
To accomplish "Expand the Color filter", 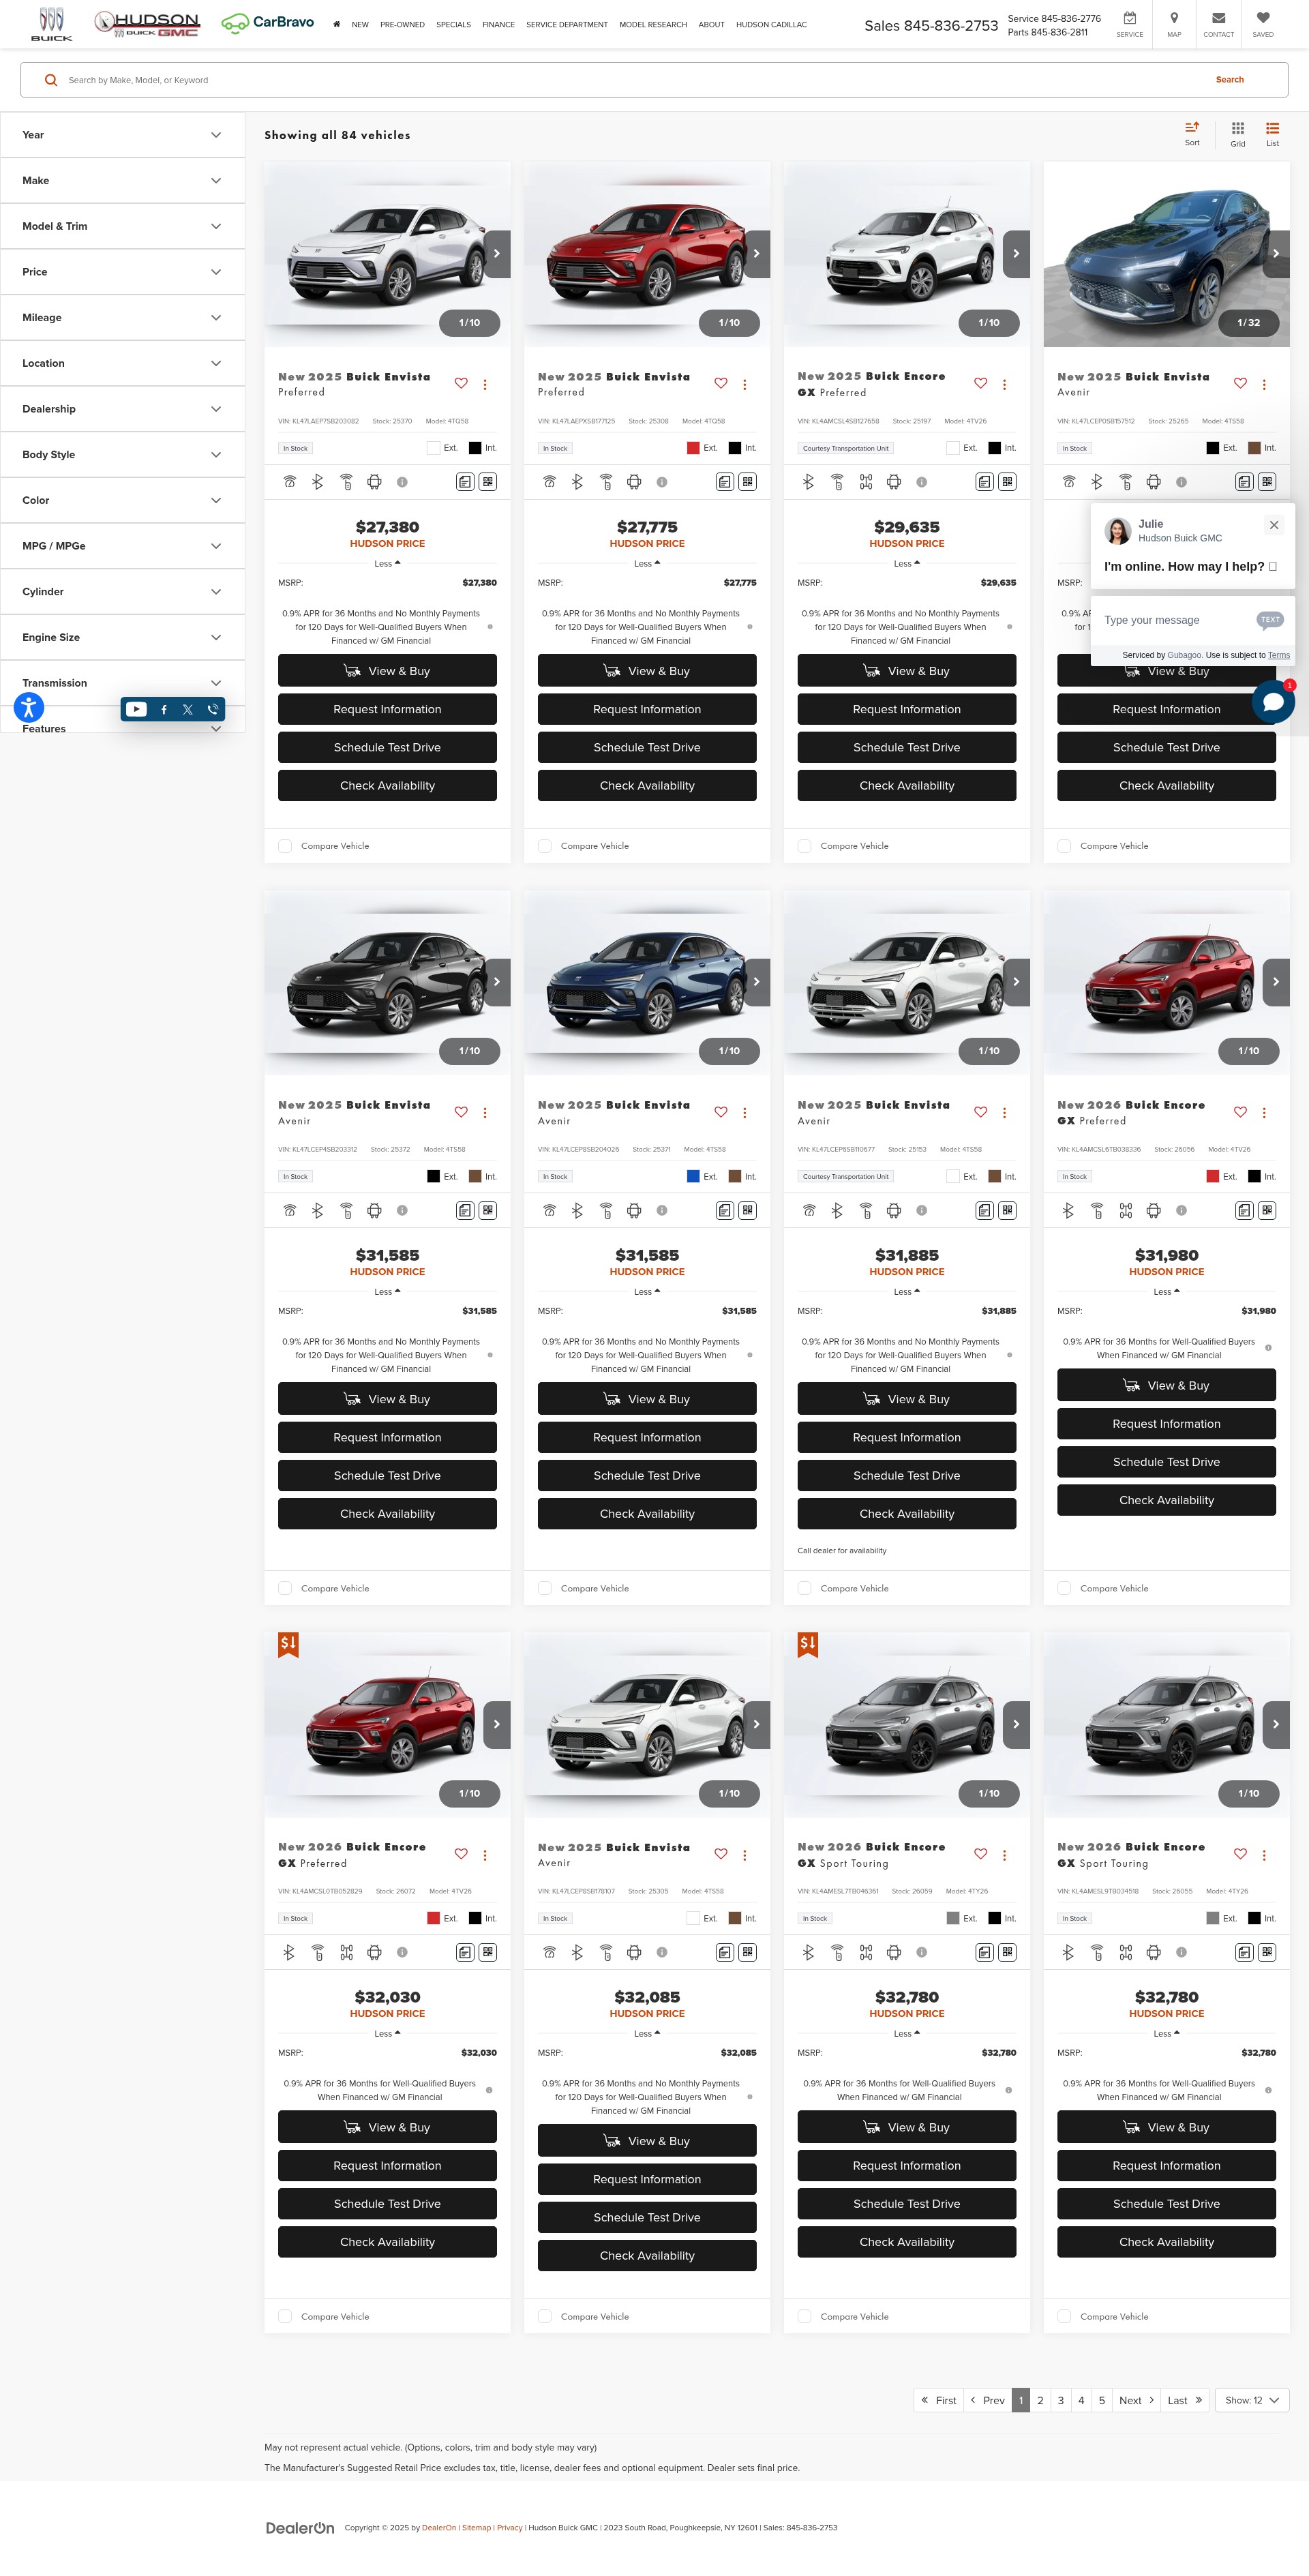I will click(122, 500).
